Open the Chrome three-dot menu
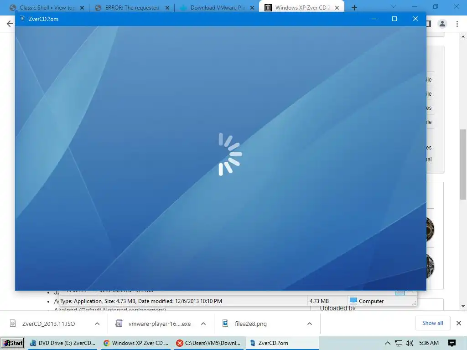 pos(457,24)
